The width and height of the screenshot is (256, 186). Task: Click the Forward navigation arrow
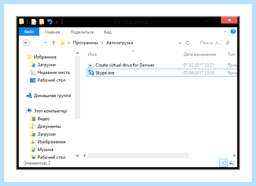(36, 43)
